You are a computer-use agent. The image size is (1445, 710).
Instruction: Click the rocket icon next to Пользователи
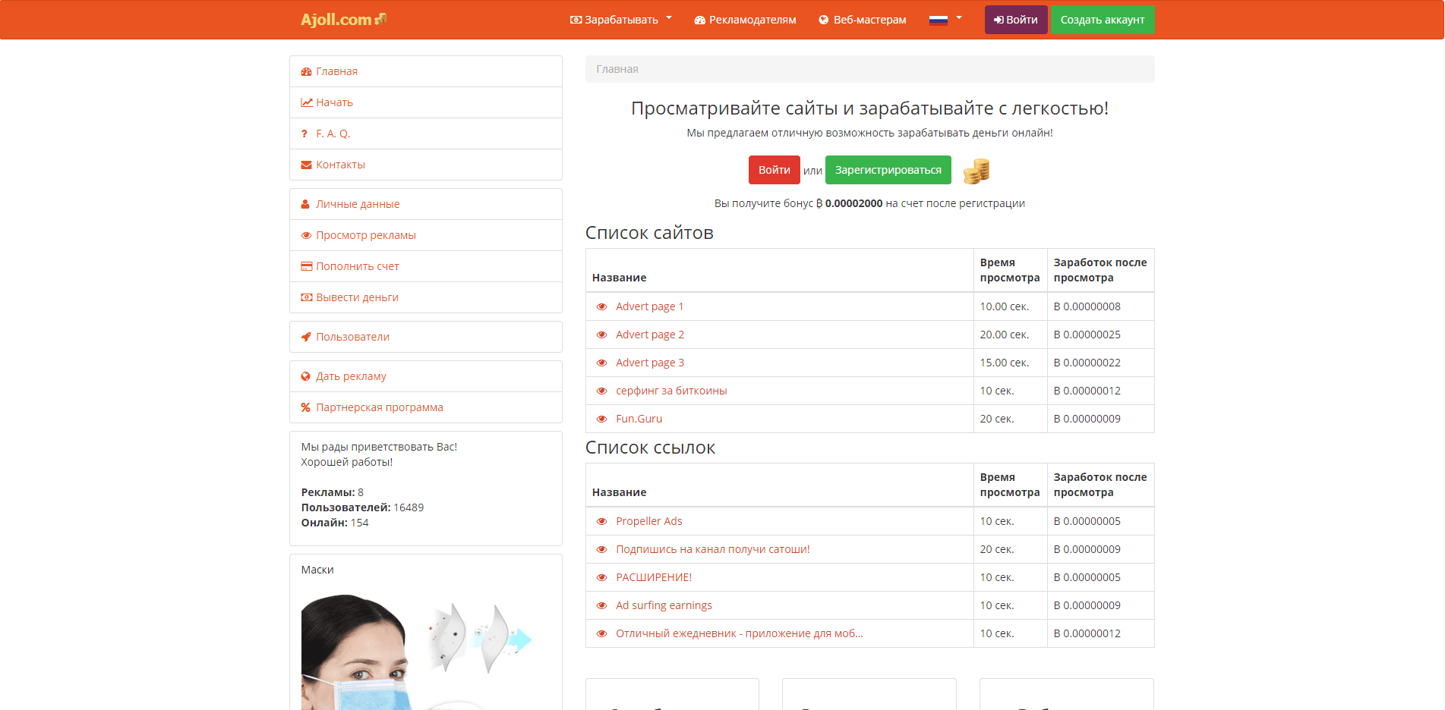point(306,337)
